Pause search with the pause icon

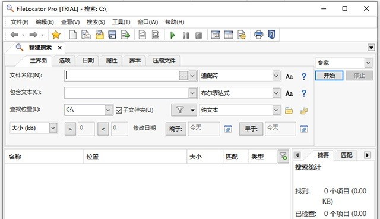[x=186, y=36]
